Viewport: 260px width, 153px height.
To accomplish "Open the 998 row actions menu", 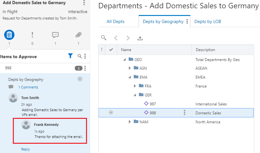I will [x=184, y=112].
